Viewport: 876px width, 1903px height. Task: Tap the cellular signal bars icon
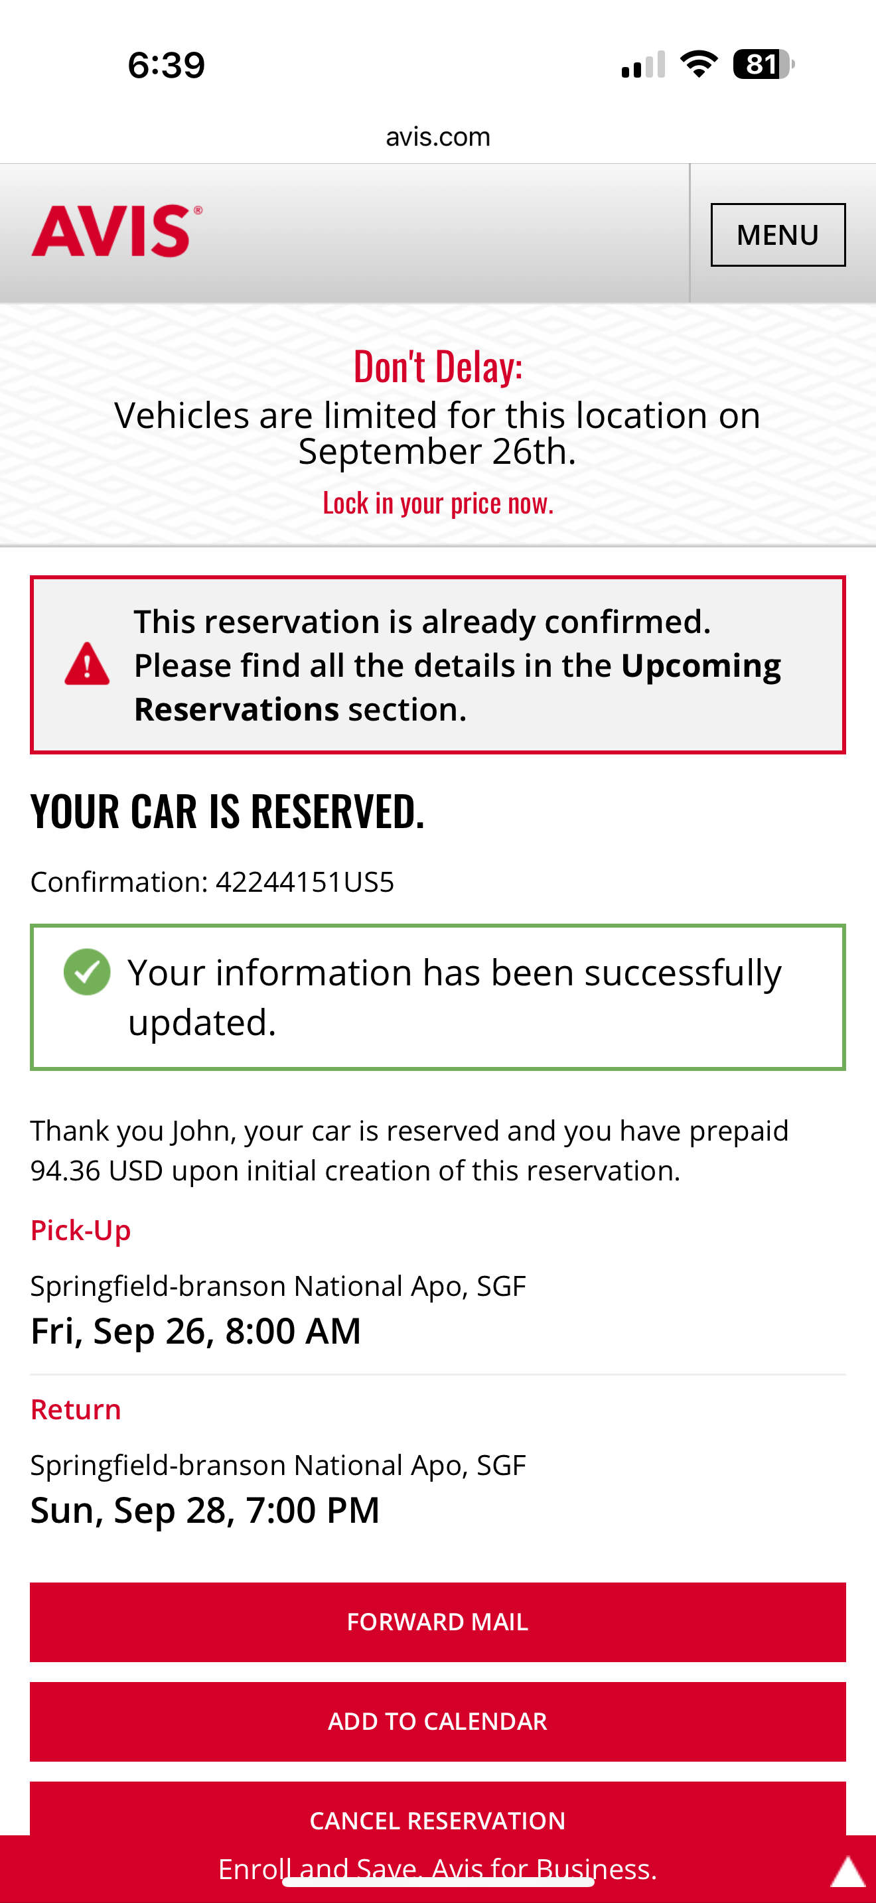click(x=642, y=65)
